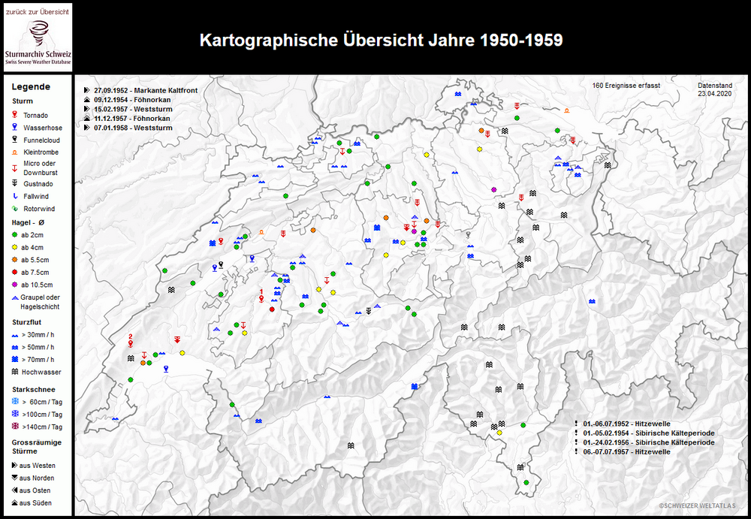The image size is (751, 519).
Task: Go back via 'zurück zur Übersicht' link
Action: pos(38,12)
